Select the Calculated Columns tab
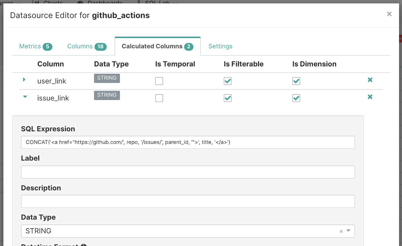The height and width of the screenshot is (246, 402). (157, 46)
